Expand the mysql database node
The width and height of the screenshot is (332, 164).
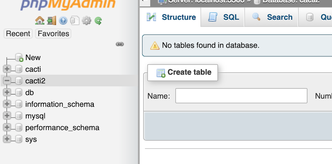click(7, 116)
